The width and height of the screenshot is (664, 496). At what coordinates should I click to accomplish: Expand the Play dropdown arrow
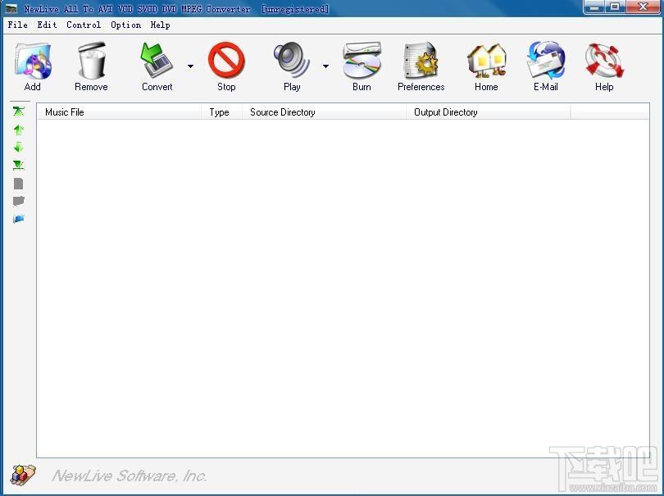pos(325,66)
